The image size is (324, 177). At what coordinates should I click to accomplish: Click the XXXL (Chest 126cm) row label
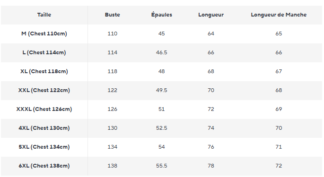point(44,109)
